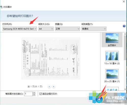
Task: Open the A4 paper size dropdown
Action: (x=46, y=29)
